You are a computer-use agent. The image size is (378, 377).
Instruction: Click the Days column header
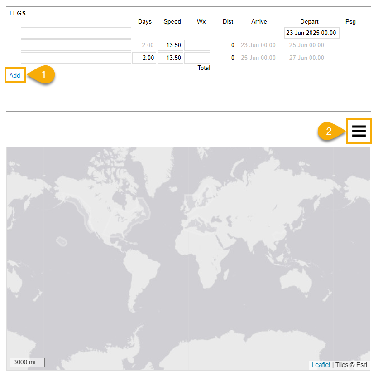(145, 21)
